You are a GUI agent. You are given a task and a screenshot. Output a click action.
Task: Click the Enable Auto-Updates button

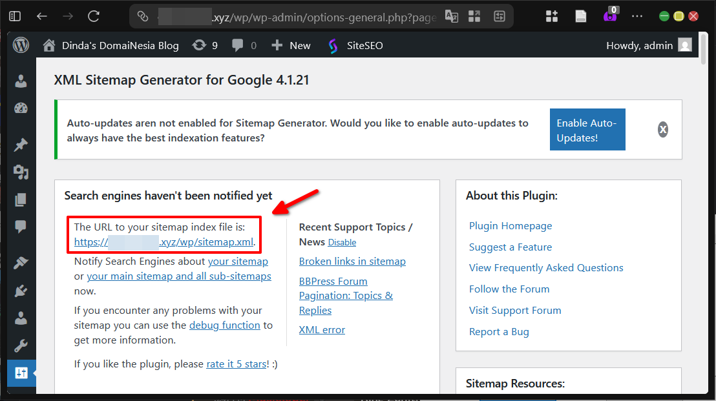point(587,129)
